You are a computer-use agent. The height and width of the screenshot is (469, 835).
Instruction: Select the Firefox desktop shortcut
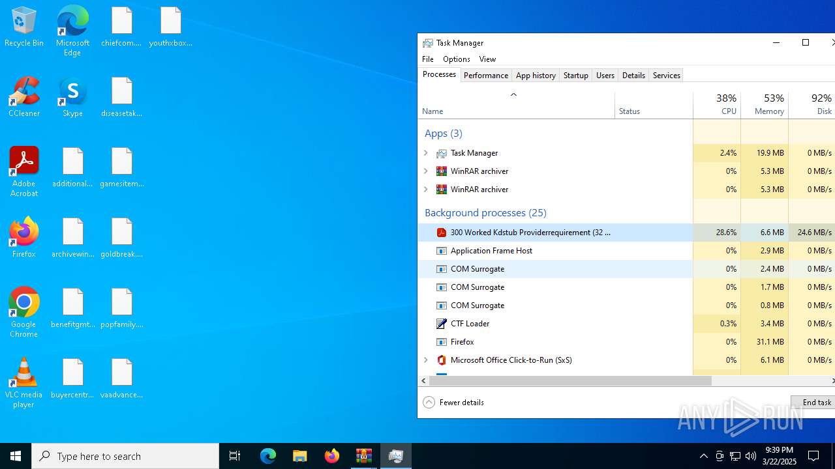pyautogui.click(x=24, y=238)
